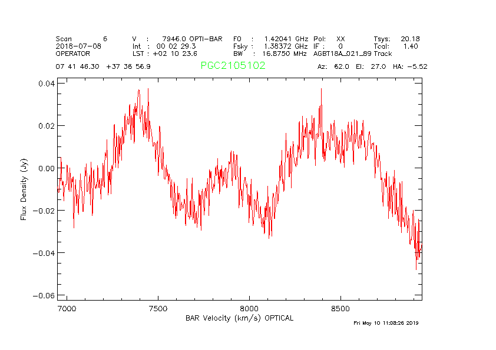Click the Flux Density (Jy) axis label
496x350 pixels.
pos(24,188)
